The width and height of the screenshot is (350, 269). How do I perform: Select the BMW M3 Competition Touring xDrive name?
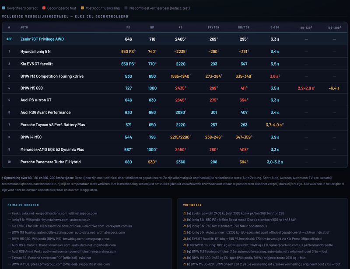tap(52, 76)
